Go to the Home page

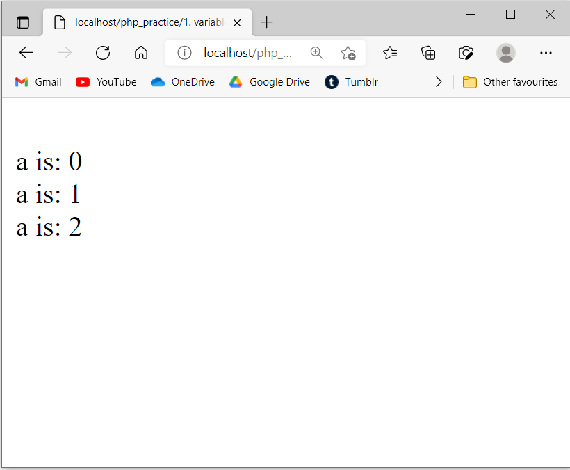(x=141, y=53)
